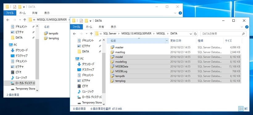Image resolution: width=253 pixels, height=115 pixels.
Task: Select the master file icon
Action: 113,47
